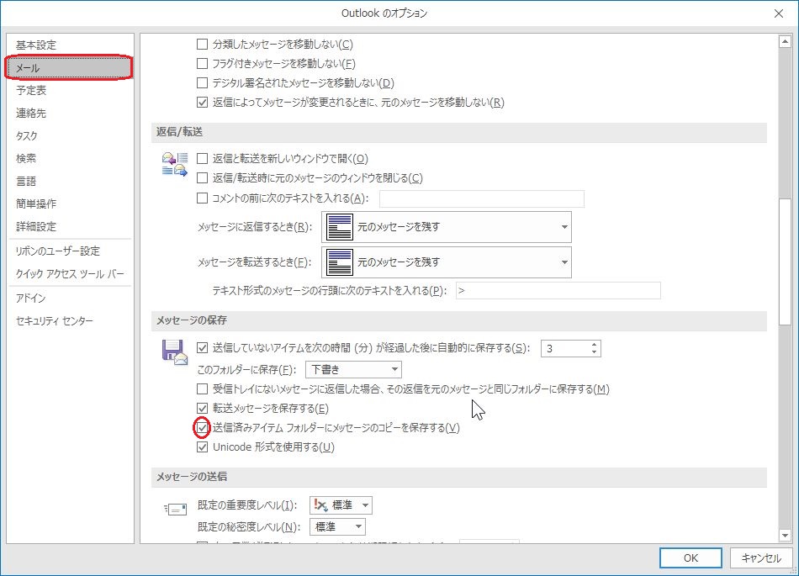The width and height of the screenshot is (799, 576).
Task: Enable フラグ付きメッセージを移動しない checkbox
Action: tap(203, 64)
